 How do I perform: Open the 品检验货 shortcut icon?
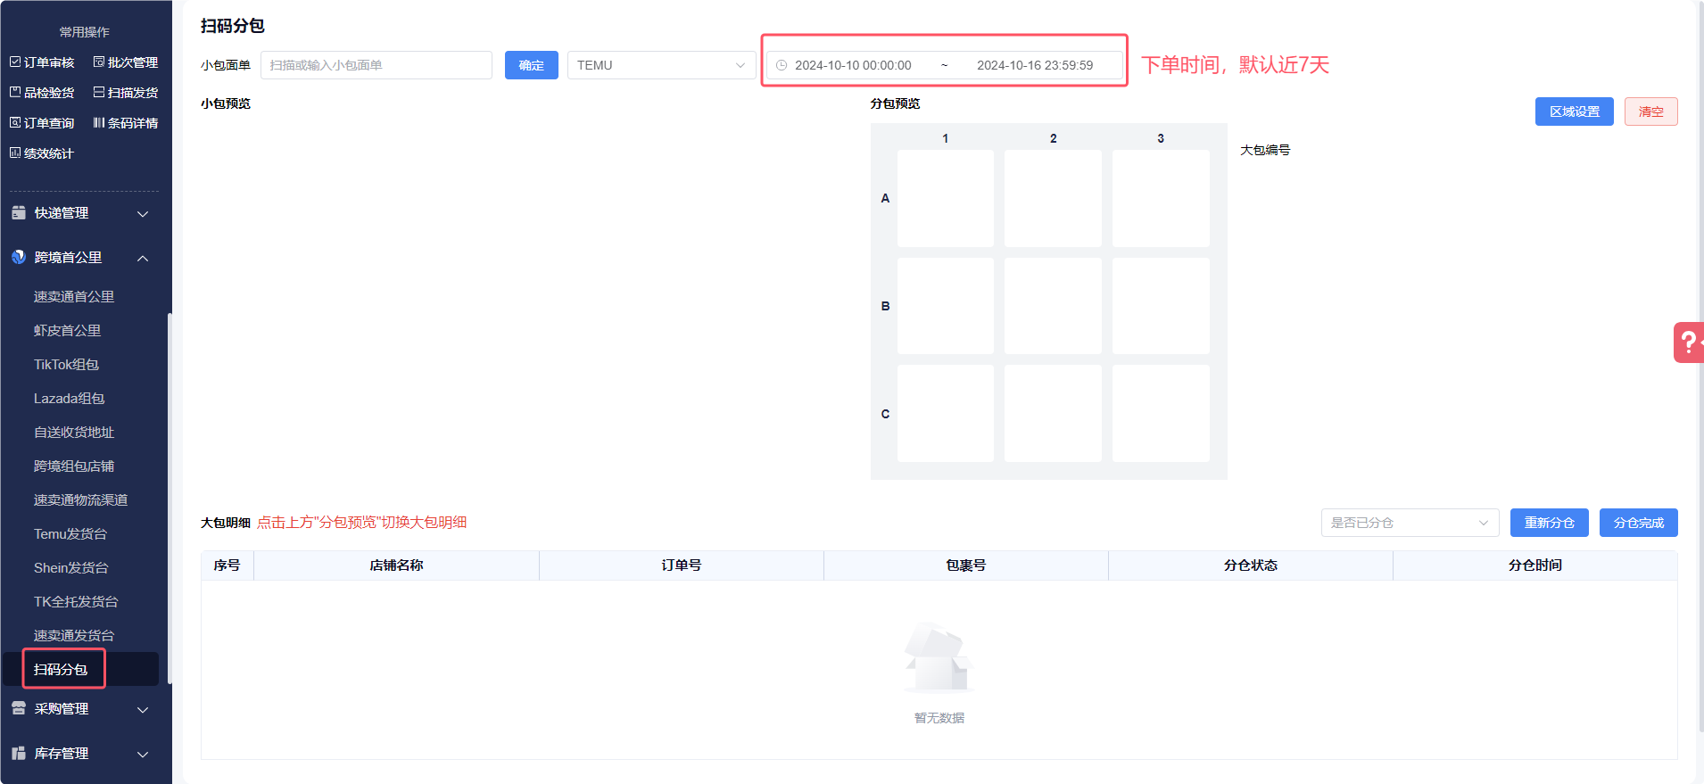coord(15,93)
